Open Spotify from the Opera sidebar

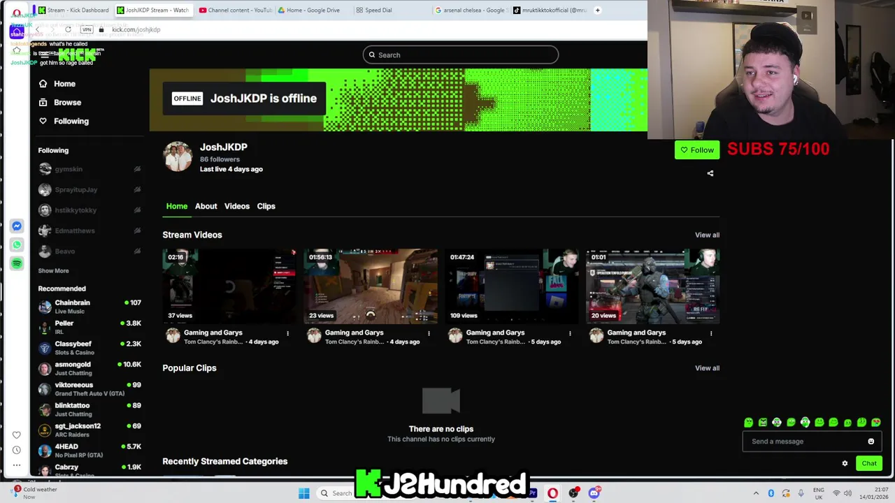click(17, 263)
